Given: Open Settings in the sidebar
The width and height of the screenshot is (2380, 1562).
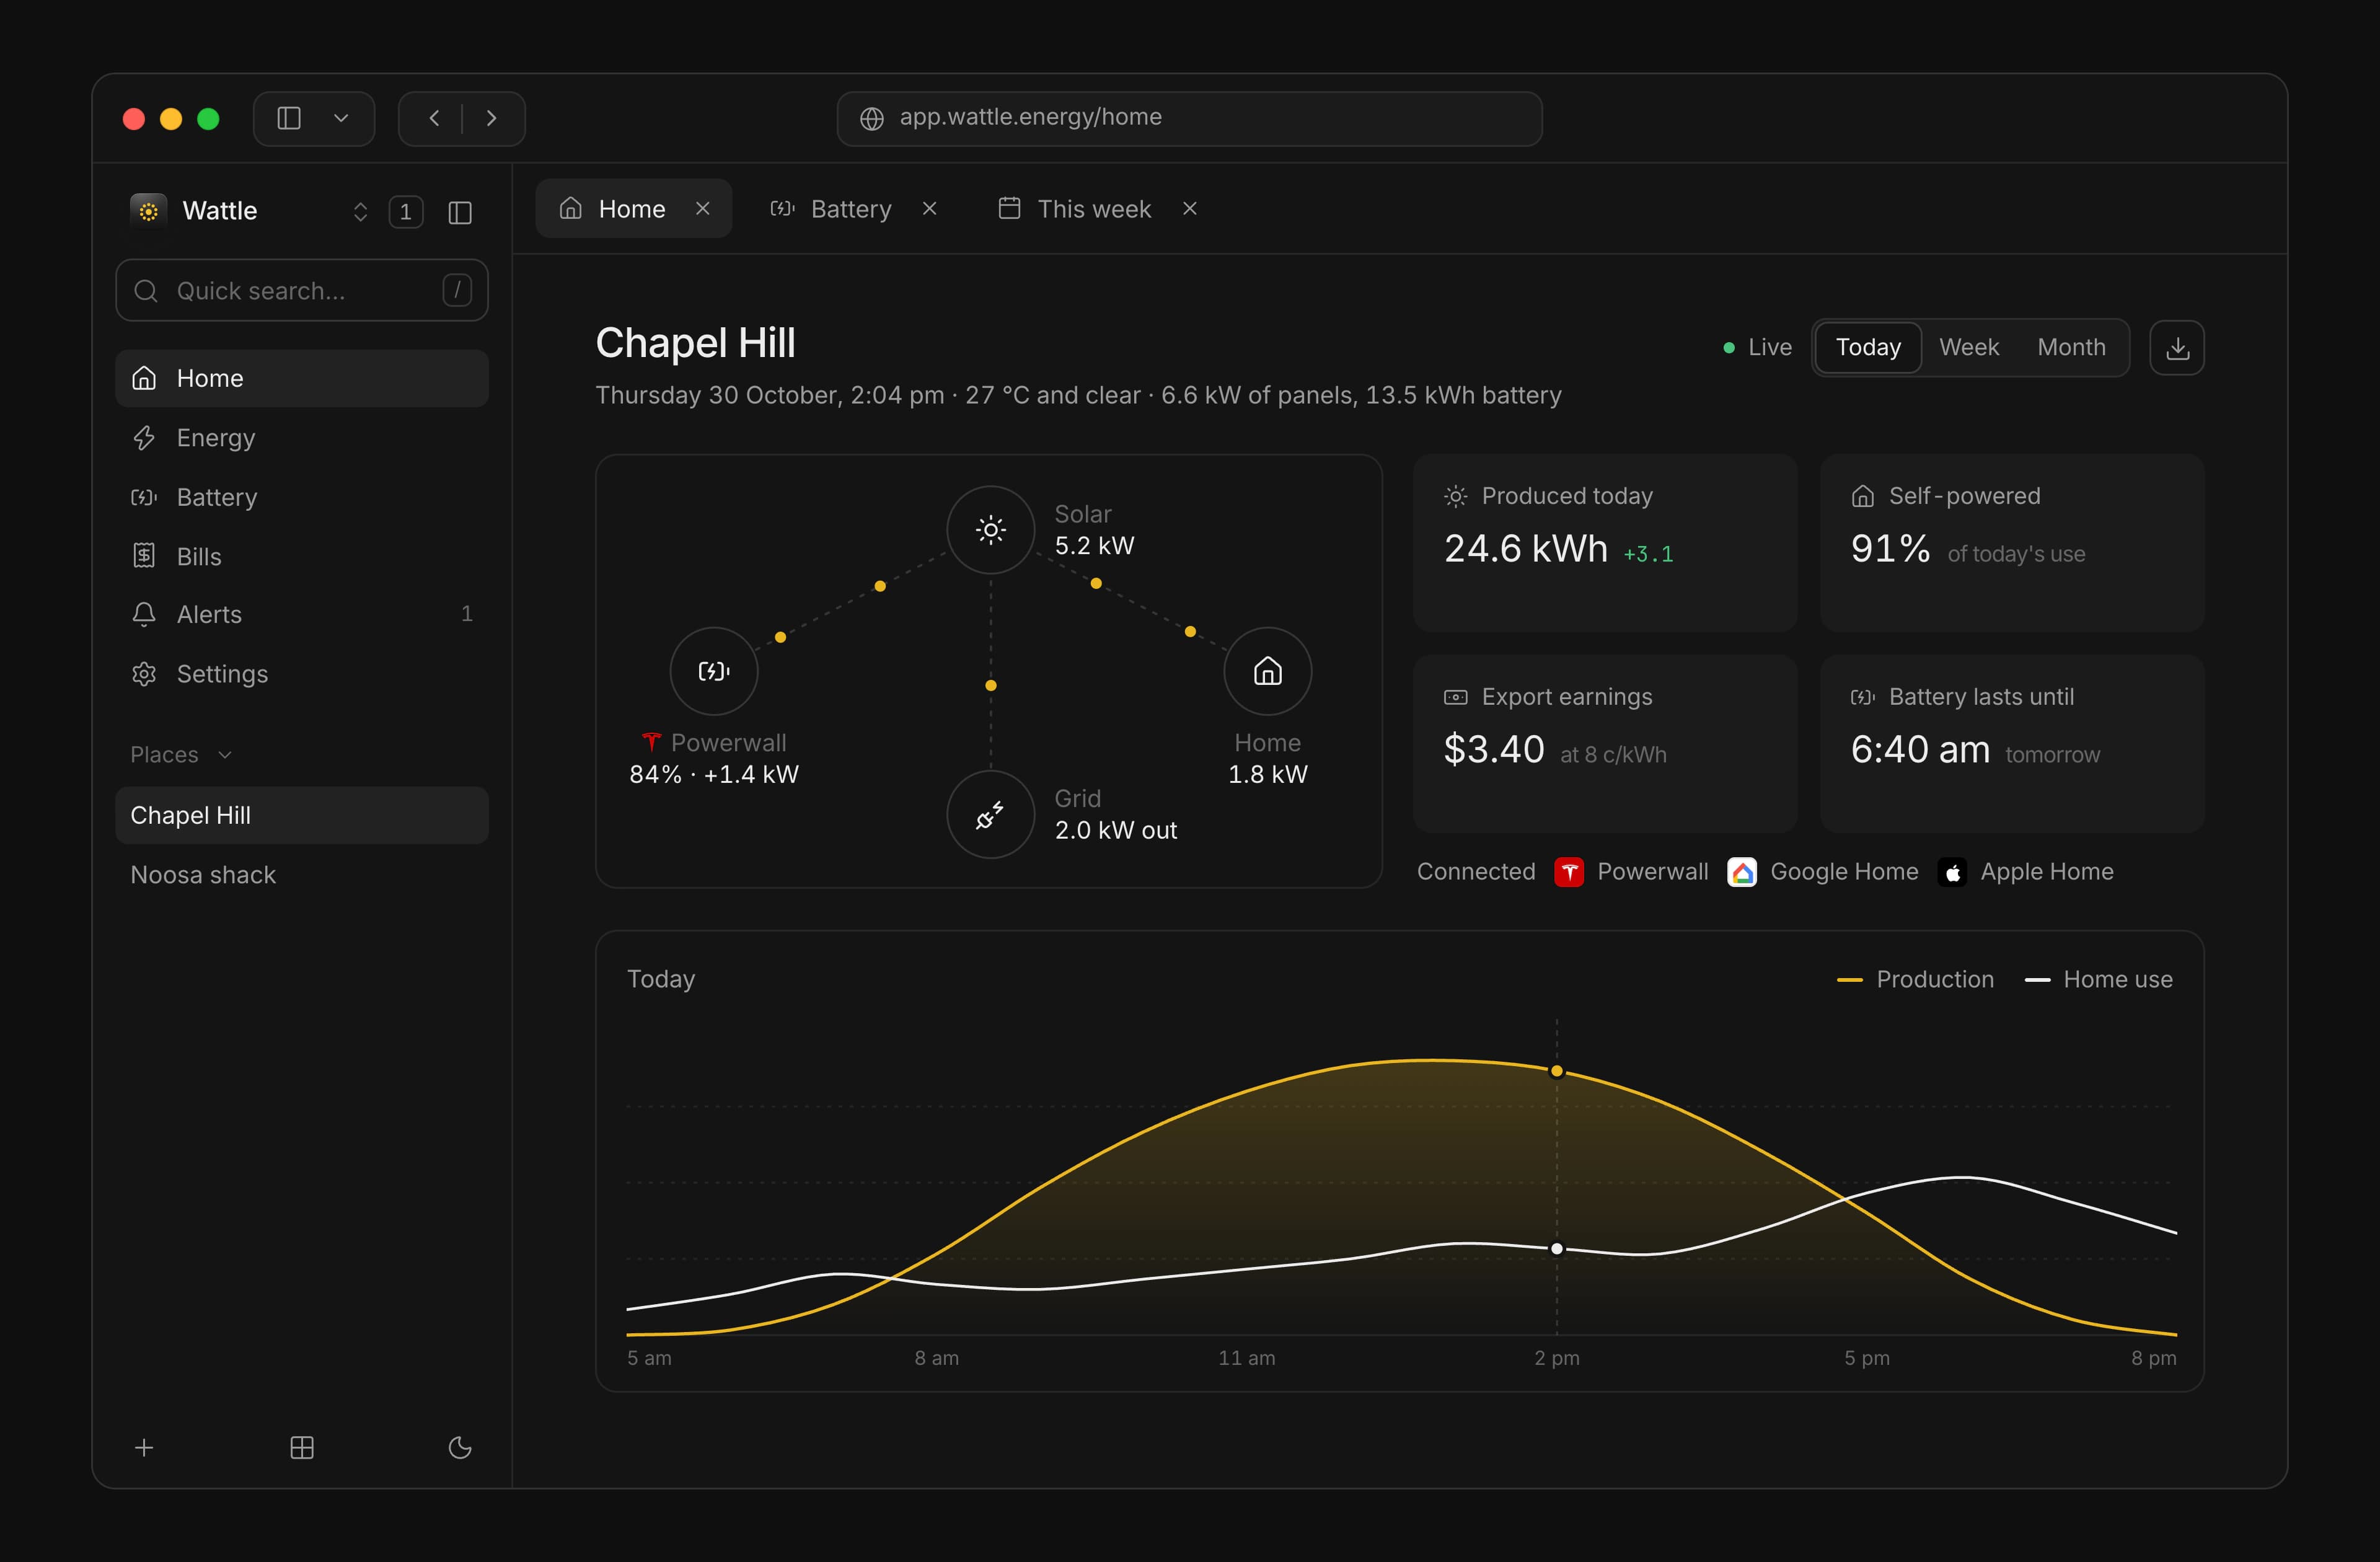Looking at the screenshot, I should pos(302,674).
